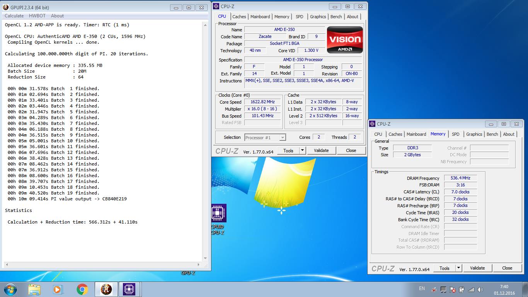Click the PI value output line CB840E219
The width and height of the screenshot is (528, 297).
(x=67, y=199)
